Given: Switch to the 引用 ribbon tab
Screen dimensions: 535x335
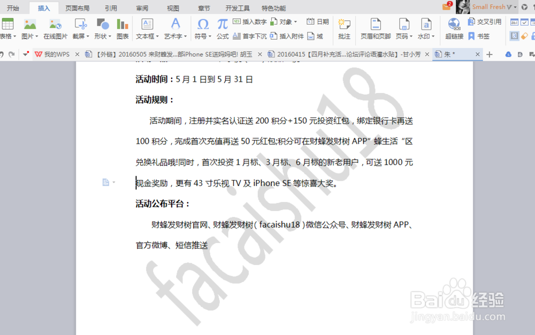Looking at the screenshot, I should (111, 8).
